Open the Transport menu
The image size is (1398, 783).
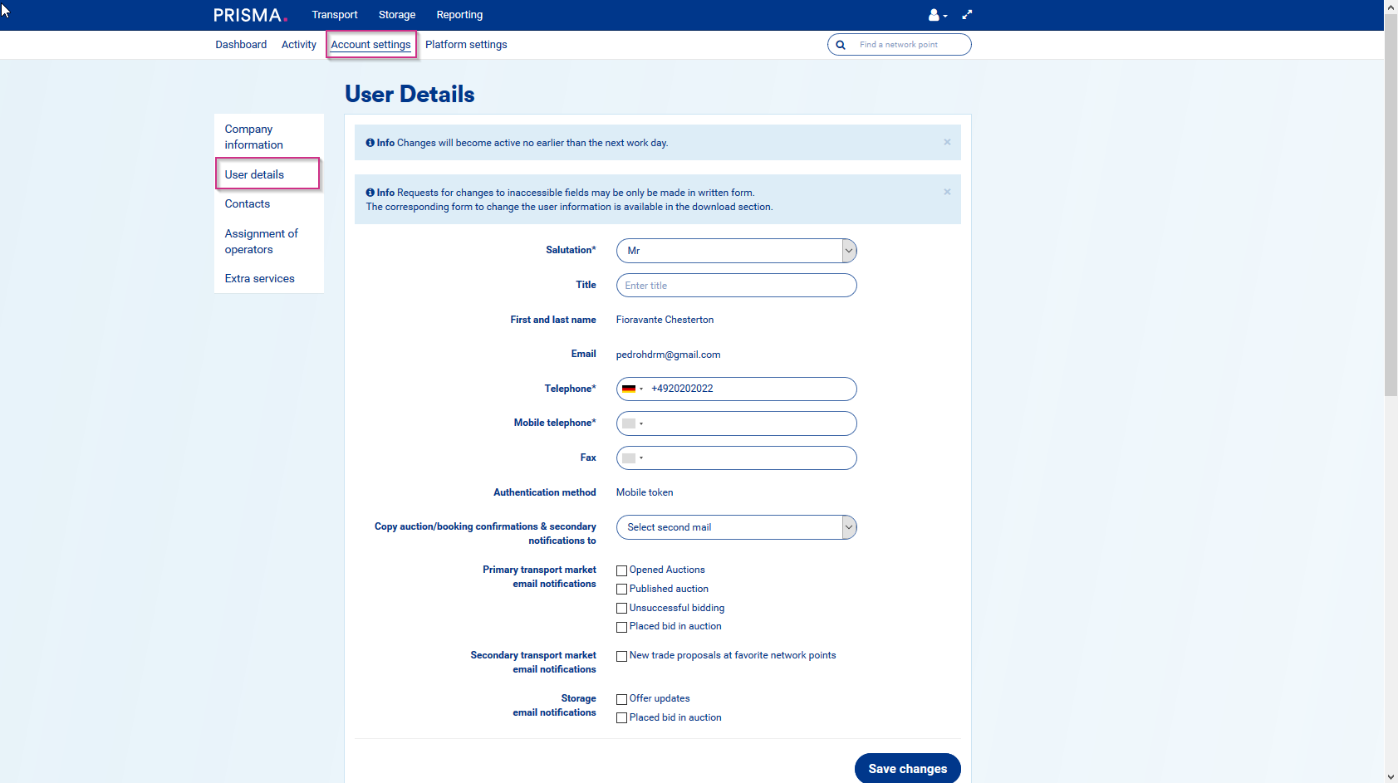335,15
